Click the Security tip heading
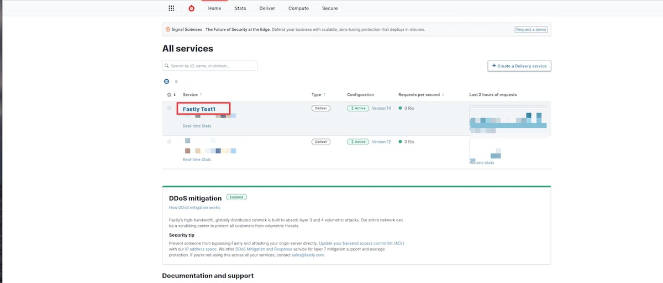The width and height of the screenshot is (663, 283). point(183,235)
